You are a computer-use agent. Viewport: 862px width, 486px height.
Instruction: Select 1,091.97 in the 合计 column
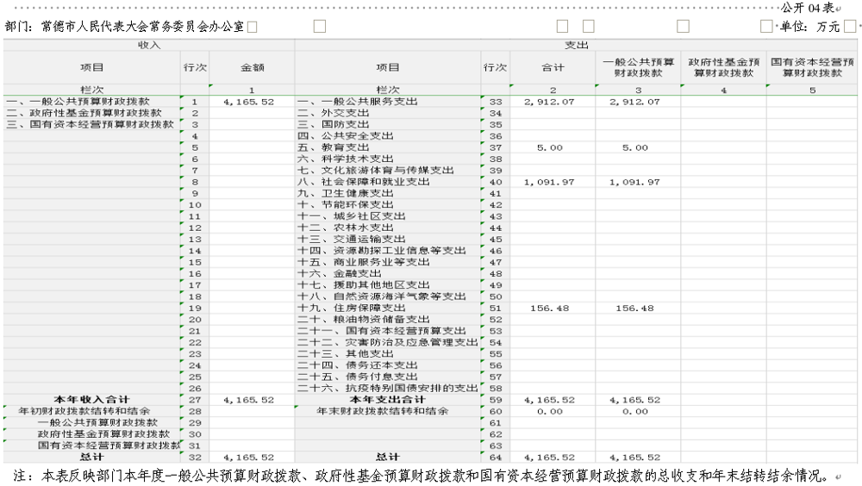click(x=549, y=183)
